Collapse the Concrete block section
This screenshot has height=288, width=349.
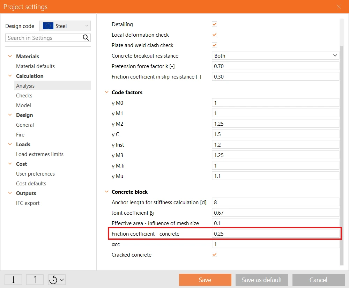click(106, 192)
